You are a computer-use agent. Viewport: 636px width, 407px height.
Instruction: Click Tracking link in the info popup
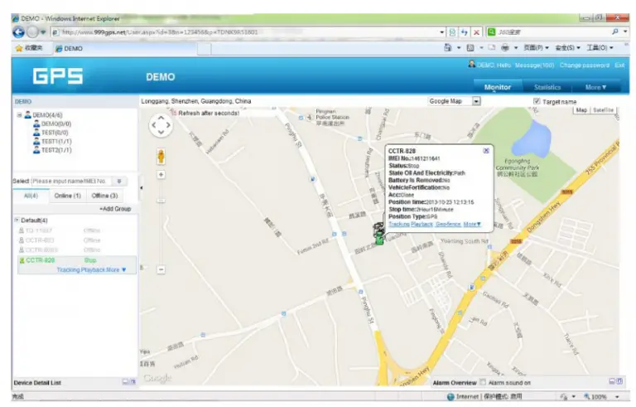[398, 224]
